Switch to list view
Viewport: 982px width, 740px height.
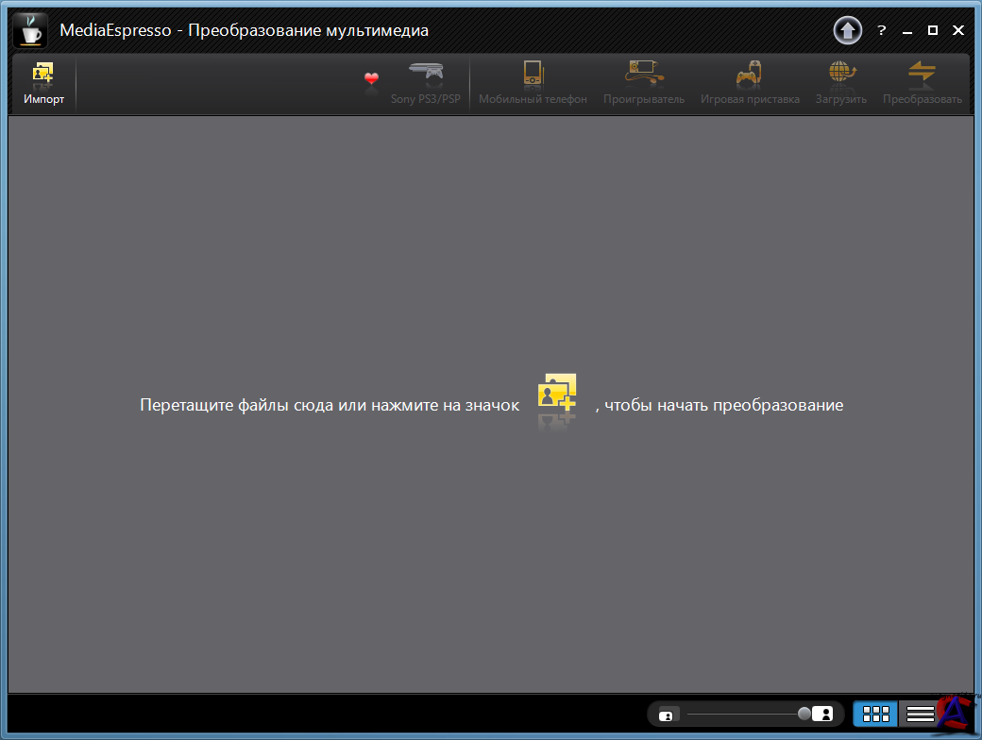pos(919,714)
